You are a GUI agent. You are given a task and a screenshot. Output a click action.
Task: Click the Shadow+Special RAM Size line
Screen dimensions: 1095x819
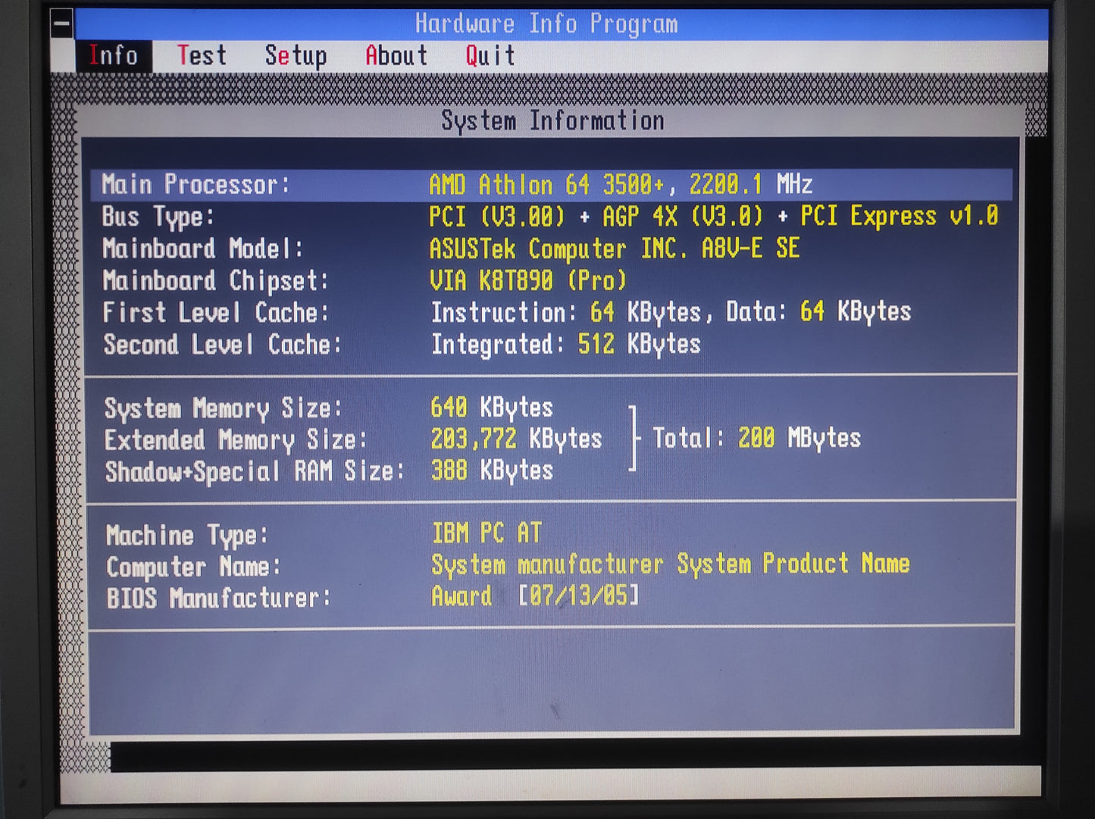(x=329, y=471)
